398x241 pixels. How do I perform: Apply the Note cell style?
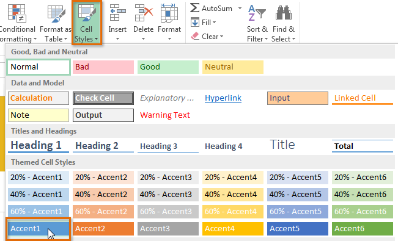click(39, 115)
